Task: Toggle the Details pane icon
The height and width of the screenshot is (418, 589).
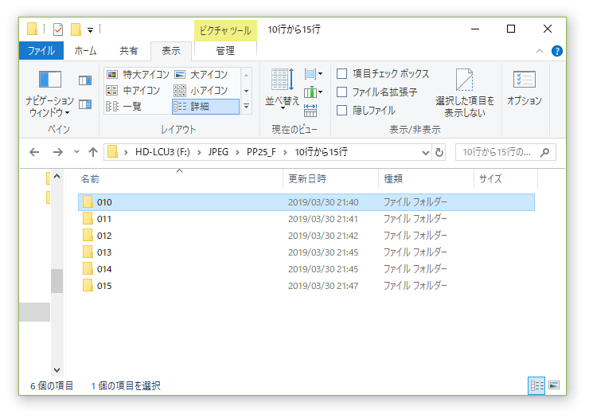Action: tap(85, 104)
